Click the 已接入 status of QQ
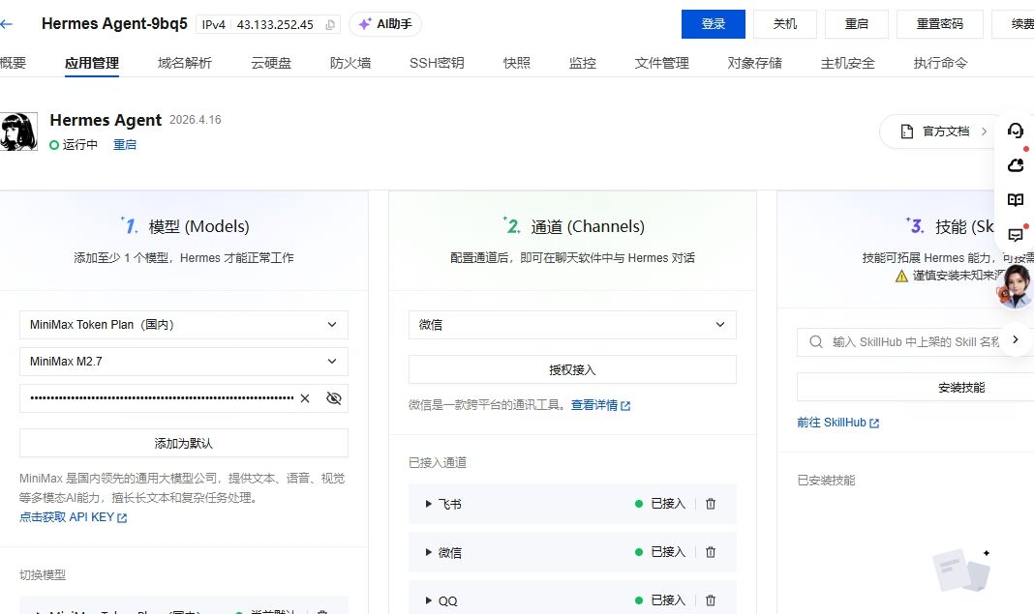Image resolution: width=1034 pixels, height=614 pixels. click(x=660, y=600)
